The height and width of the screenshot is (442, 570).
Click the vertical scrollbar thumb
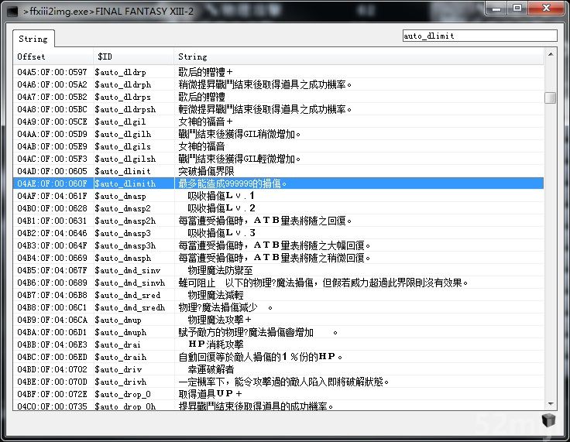click(x=550, y=98)
